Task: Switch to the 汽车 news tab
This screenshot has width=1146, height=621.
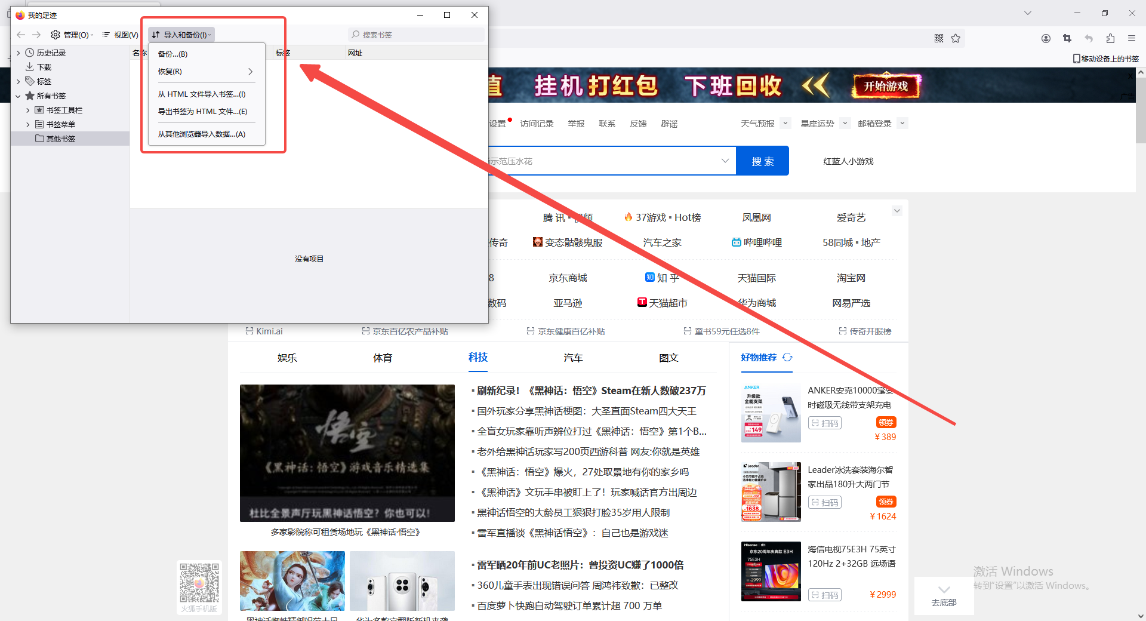Action: coord(573,358)
